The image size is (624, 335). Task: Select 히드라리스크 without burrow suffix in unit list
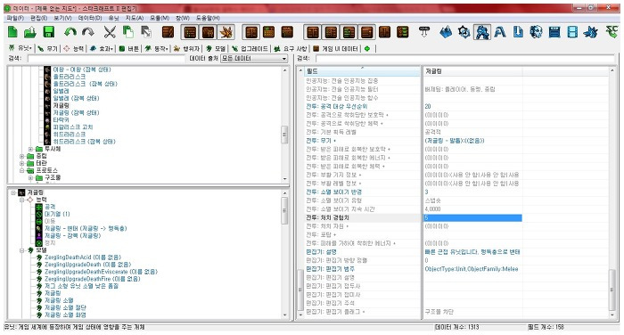(70, 135)
